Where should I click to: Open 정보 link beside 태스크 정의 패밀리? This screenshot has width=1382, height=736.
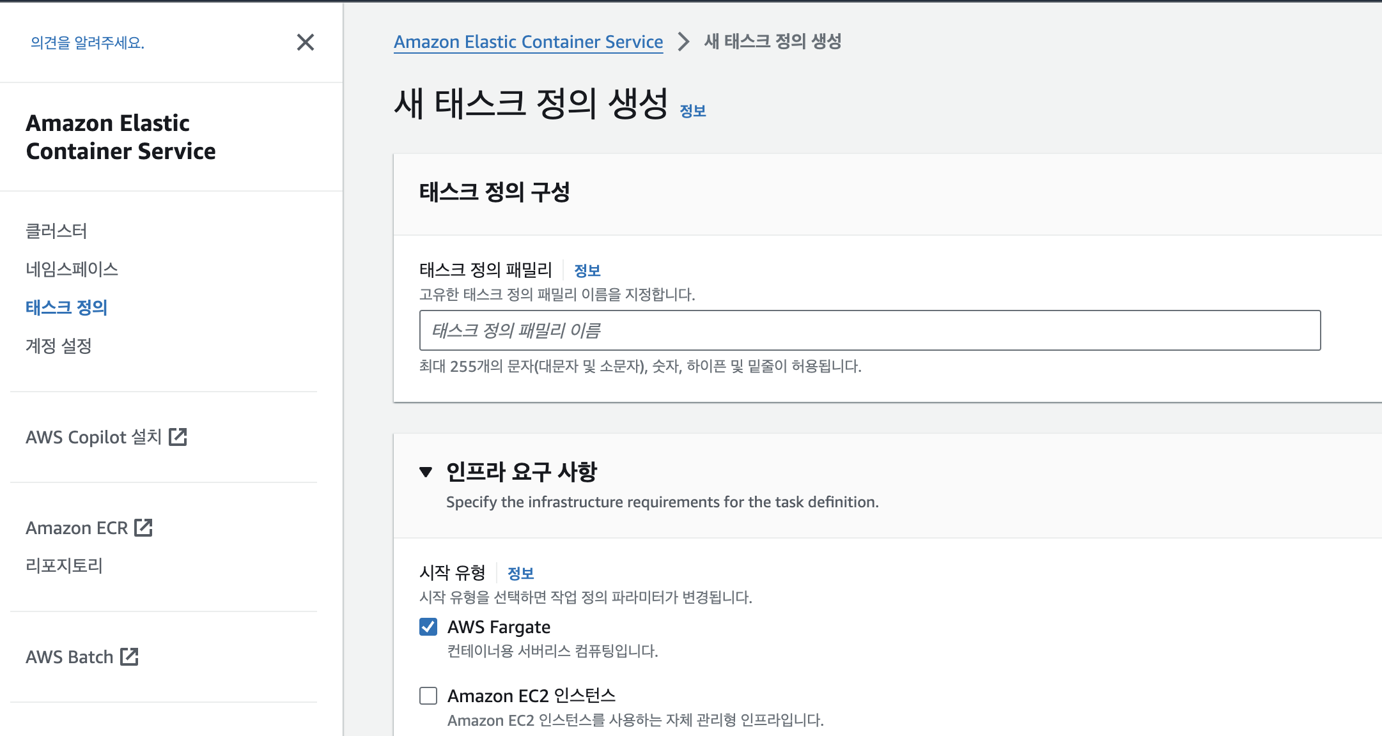587,270
